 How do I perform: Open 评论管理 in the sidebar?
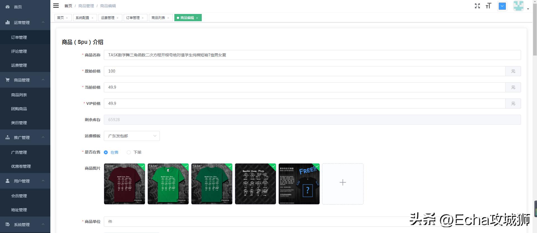click(25, 51)
